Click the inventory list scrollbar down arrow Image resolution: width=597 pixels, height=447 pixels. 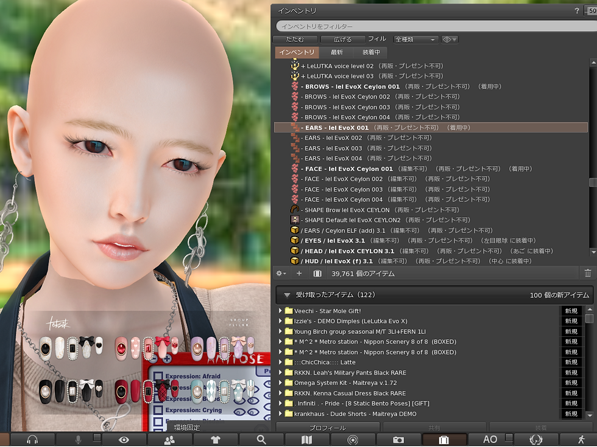click(x=593, y=252)
